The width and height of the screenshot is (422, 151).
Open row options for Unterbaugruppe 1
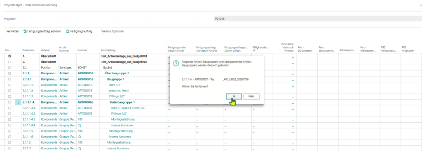[x=18, y=102]
